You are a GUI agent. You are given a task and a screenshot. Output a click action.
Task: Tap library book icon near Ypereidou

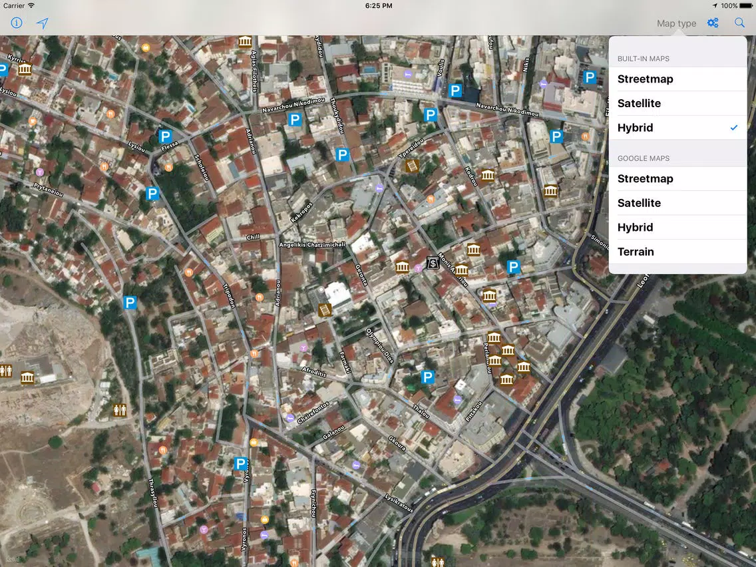click(411, 166)
